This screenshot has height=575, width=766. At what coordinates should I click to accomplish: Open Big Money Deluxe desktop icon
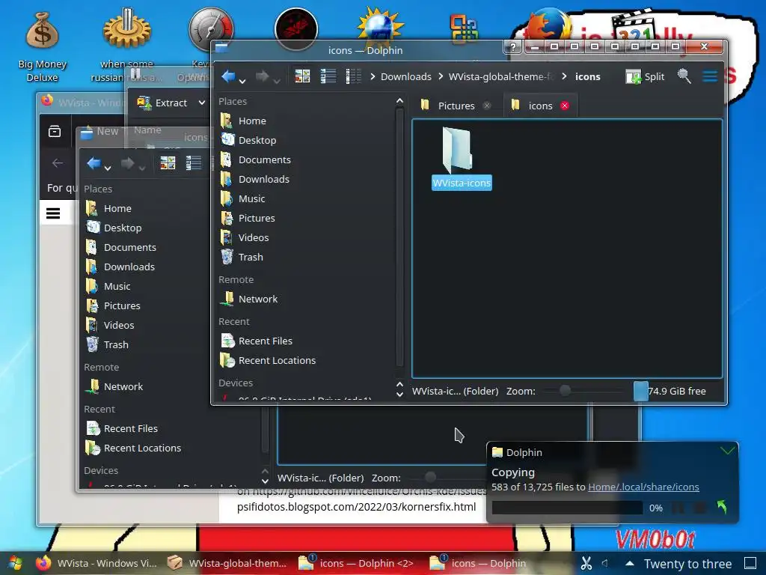tap(42, 46)
